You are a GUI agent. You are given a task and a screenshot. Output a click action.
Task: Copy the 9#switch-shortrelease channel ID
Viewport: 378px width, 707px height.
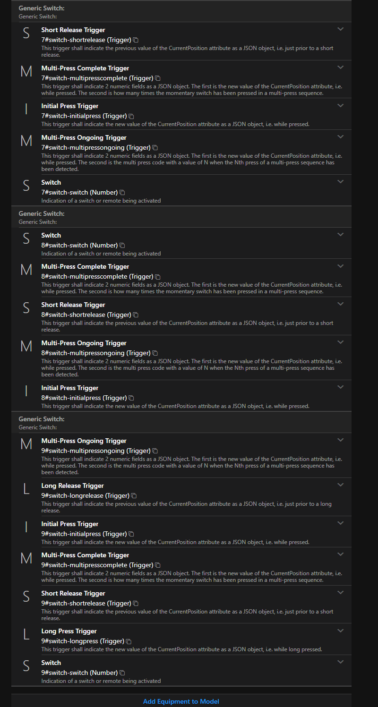[x=136, y=604]
